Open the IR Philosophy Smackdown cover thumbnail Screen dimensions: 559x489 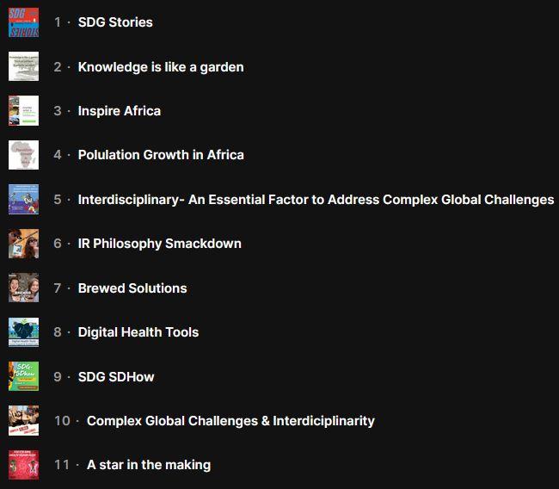coord(23,244)
